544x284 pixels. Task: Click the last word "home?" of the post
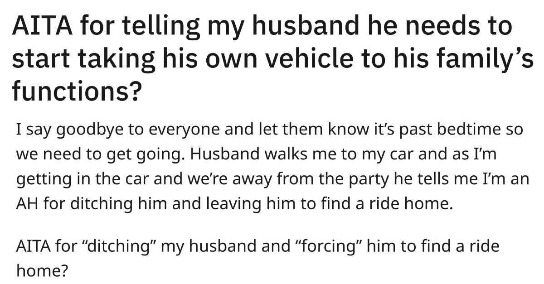pos(42,271)
